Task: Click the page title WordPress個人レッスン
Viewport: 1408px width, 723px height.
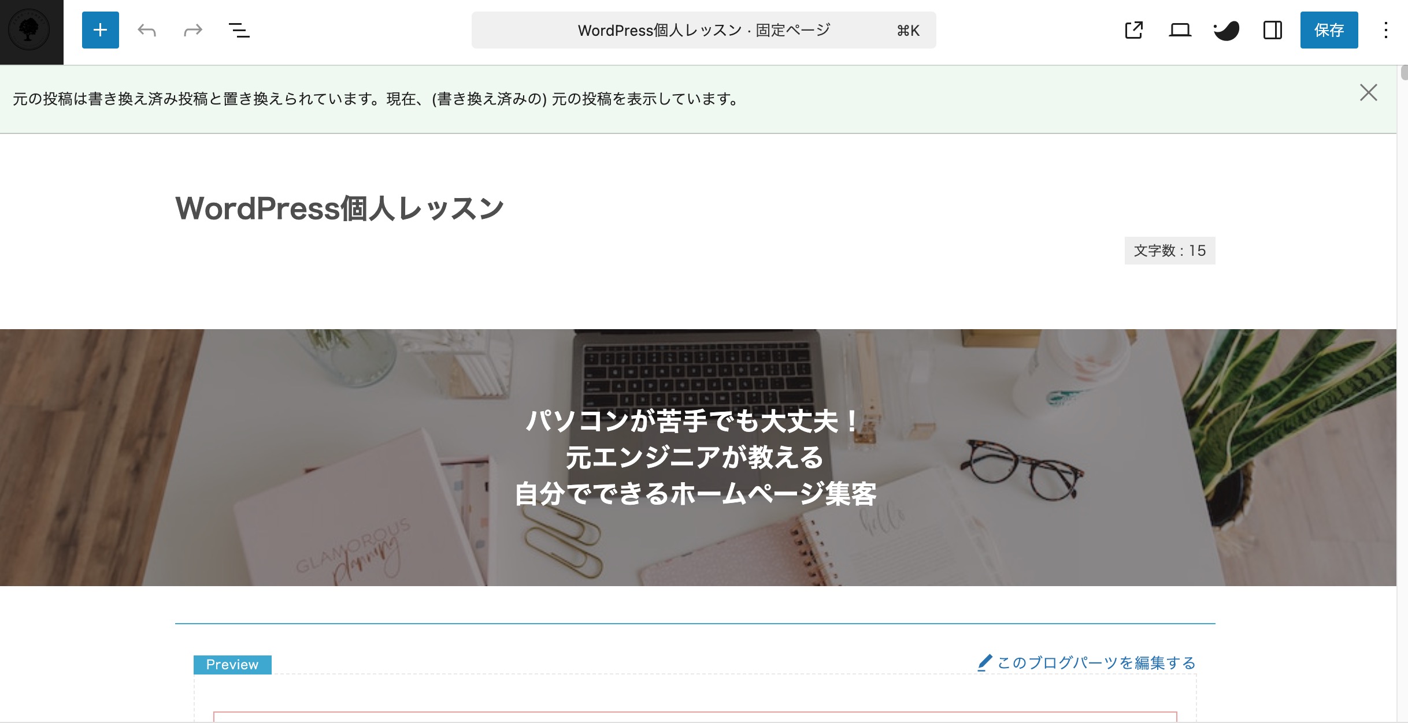Action: tap(340, 208)
